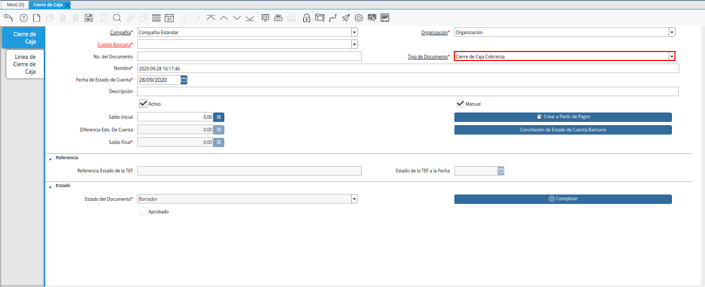The height and width of the screenshot is (287, 705).
Task: Save the record using floppy disk icon
Action: click(x=89, y=18)
